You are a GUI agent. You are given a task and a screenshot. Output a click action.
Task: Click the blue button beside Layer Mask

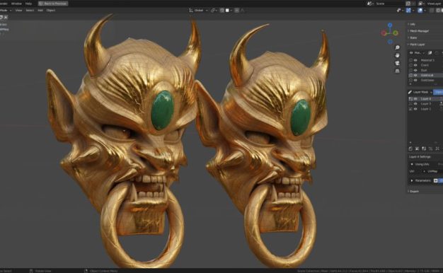point(438,93)
